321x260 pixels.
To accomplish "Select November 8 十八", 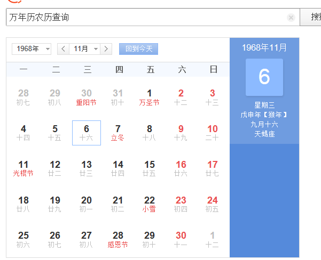I will pyautogui.click(x=150, y=133).
